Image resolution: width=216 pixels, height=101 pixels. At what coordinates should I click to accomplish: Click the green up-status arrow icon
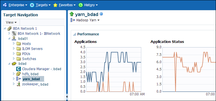coord(72,14)
